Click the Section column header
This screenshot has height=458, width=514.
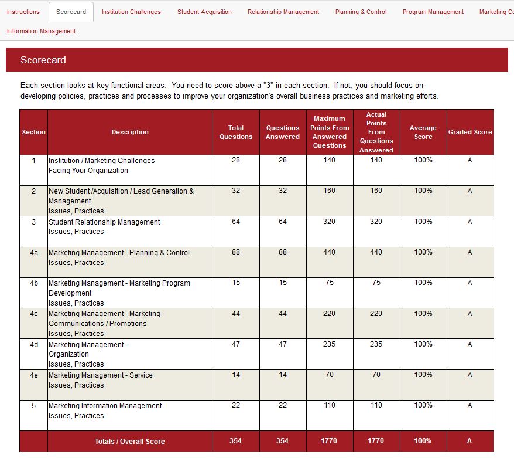(34, 132)
